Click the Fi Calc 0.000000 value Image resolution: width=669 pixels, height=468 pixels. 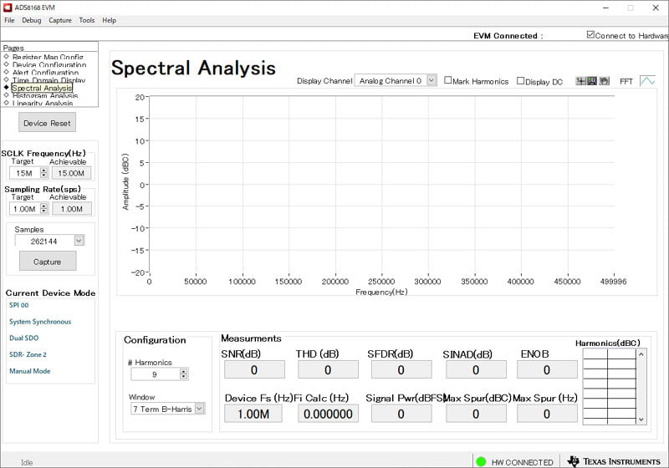pyautogui.click(x=328, y=414)
